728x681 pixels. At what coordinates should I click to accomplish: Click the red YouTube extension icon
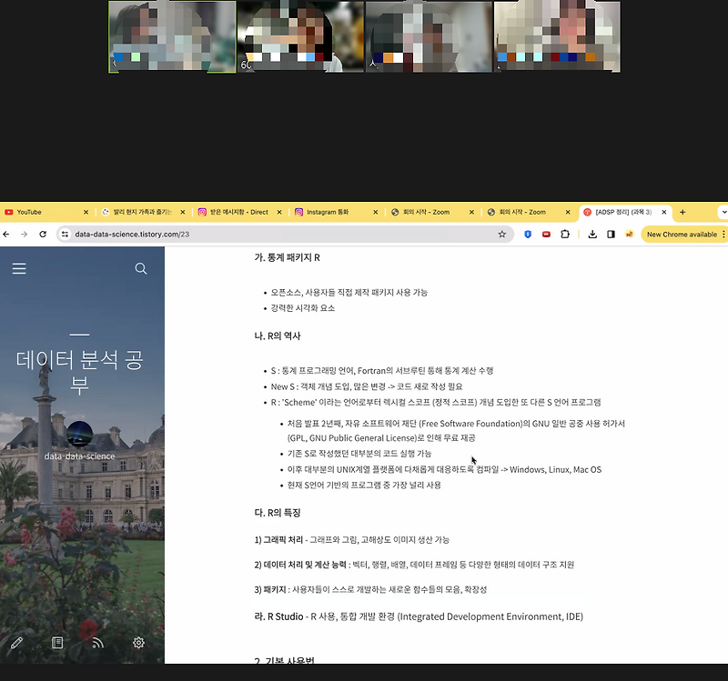pyautogui.click(x=547, y=234)
